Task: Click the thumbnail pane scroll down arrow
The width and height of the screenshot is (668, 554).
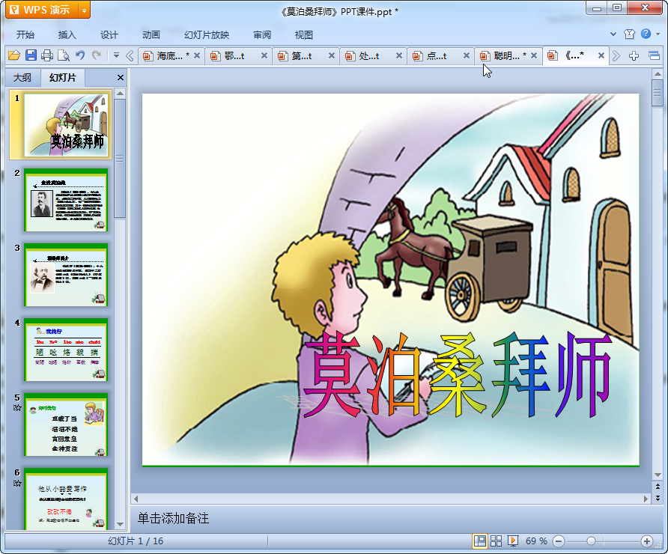Action: [x=120, y=524]
